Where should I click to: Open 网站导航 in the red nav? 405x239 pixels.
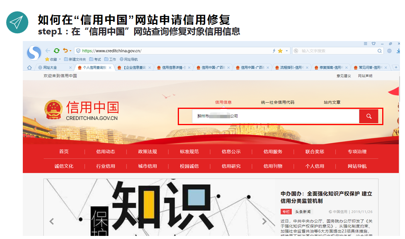(357, 166)
